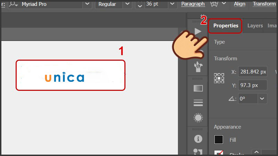Select the reference point grid widget
This screenshot has width=278, height=156.
click(x=219, y=78)
